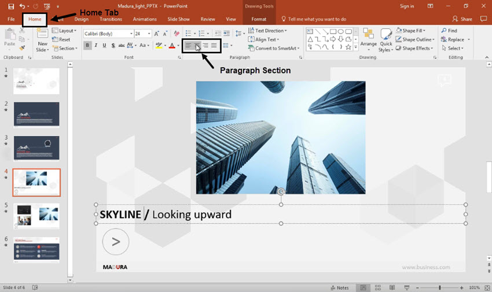The width and height of the screenshot is (492, 292).
Task: Click the zoom slider in status bar
Action: [x=439, y=287]
